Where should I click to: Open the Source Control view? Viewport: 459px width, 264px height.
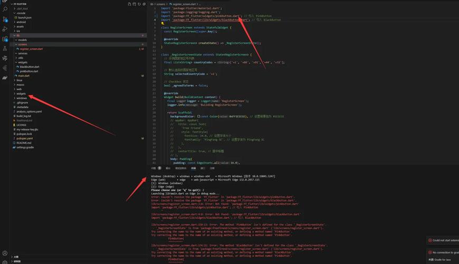[x=5, y=19]
